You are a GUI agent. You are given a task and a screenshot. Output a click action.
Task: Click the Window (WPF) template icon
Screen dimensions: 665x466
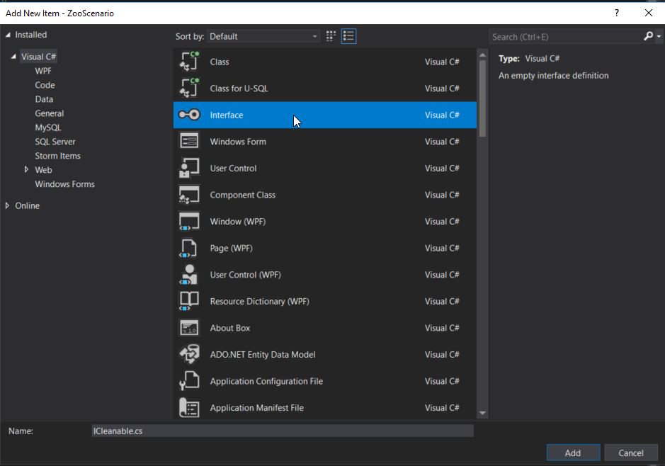(x=189, y=222)
